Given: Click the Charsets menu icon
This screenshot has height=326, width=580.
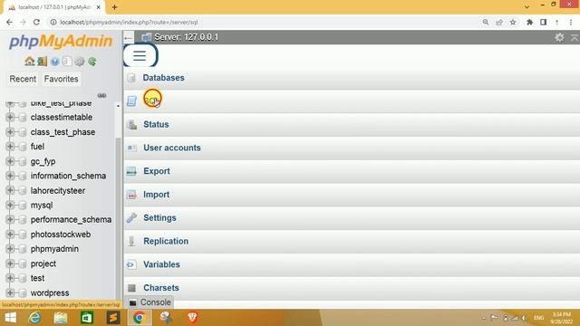Looking at the screenshot, I should tap(131, 288).
